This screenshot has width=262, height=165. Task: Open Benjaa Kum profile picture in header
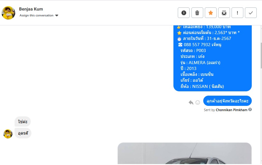click(8, 13)
